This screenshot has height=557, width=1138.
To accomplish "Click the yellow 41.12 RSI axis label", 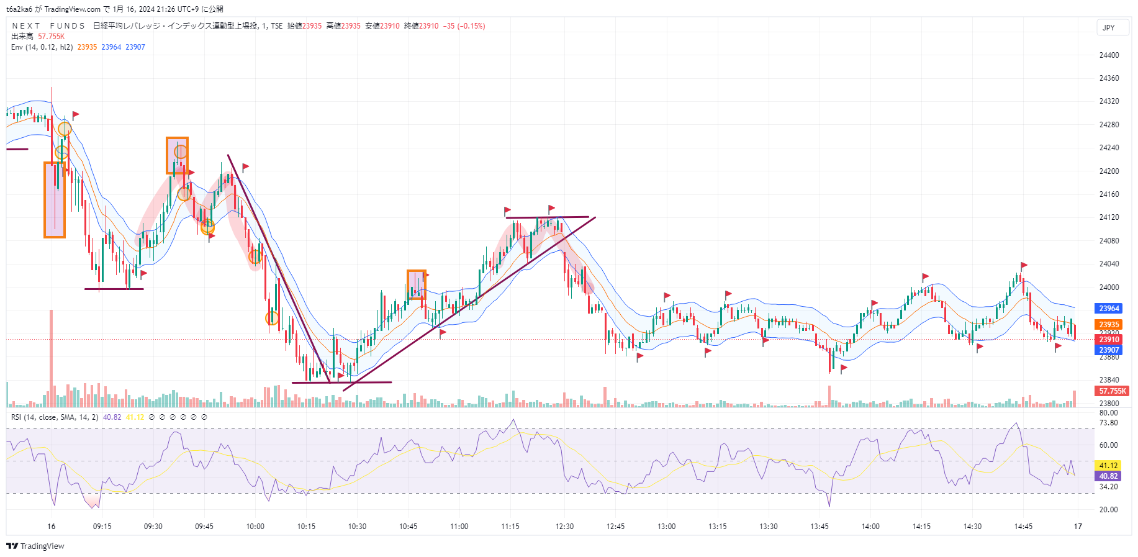I will pyautogui.click(x=1108, y=466).
